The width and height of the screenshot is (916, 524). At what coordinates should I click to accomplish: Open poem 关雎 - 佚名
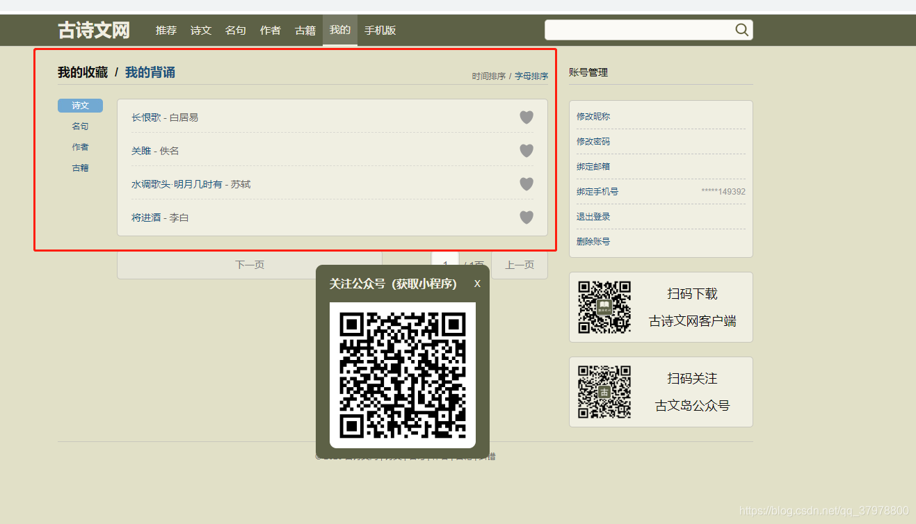pyautogui.click(x=155, y=151)
